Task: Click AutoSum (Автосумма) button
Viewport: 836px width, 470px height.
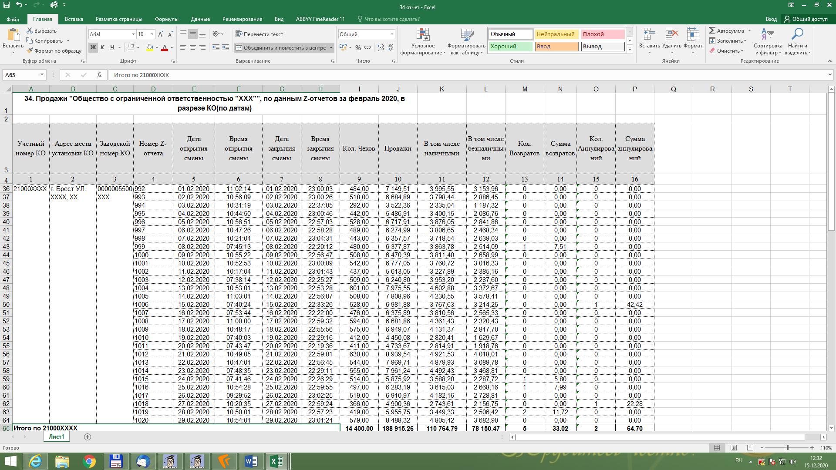Action: [727, 30]
